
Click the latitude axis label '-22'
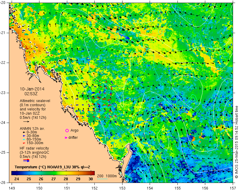pos(3,63)
